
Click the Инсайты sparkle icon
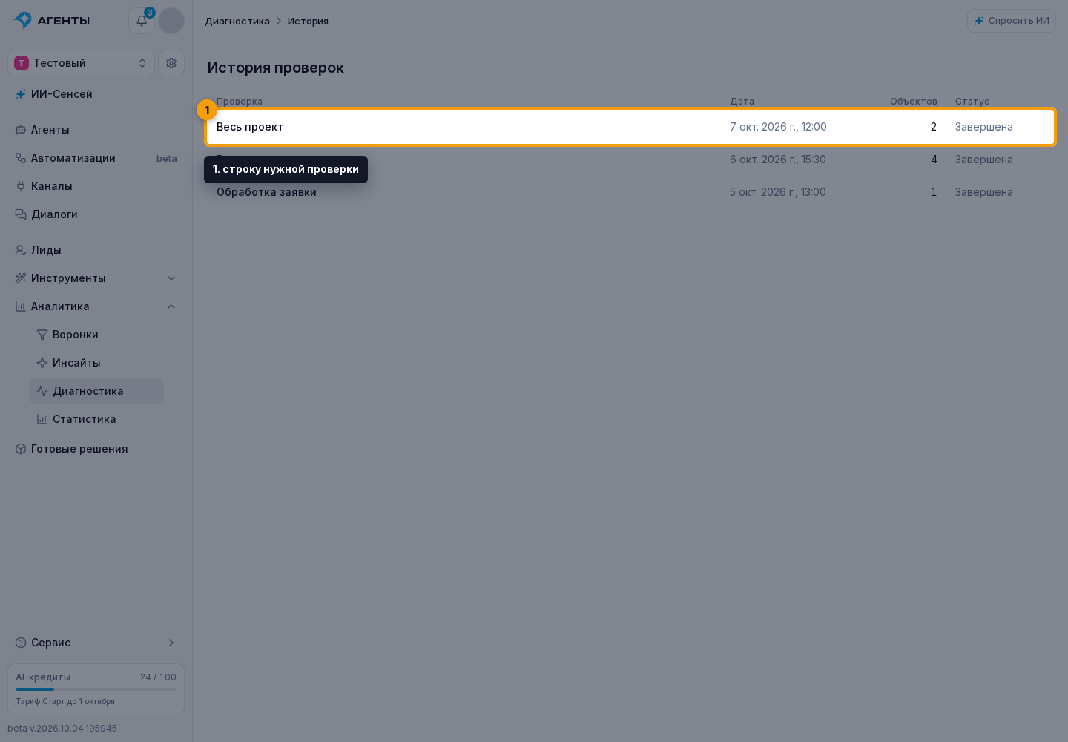(42, 363)
